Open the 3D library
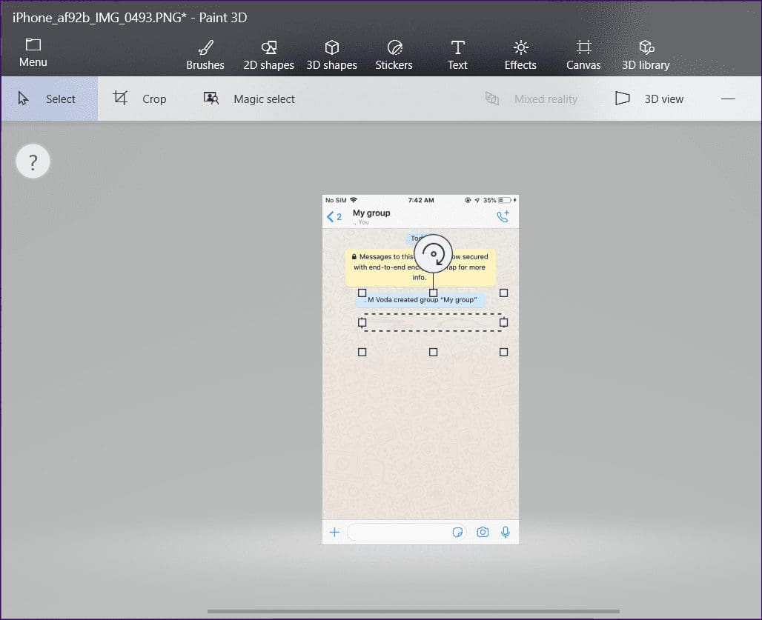The width and height of the screenshot is (762, 620). point(646,56)
